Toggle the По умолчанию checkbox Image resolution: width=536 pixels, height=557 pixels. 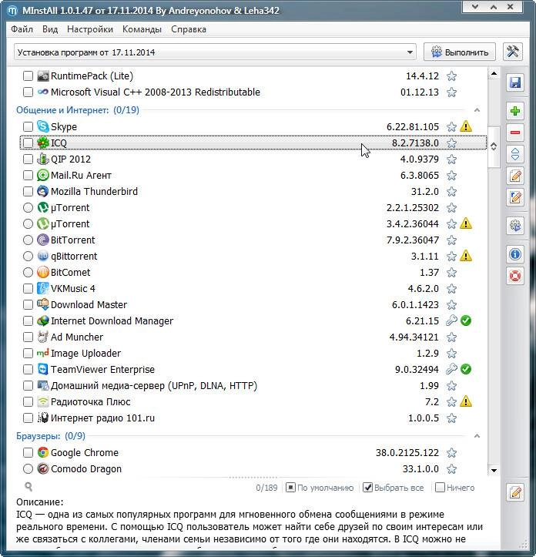click(290, 488)
